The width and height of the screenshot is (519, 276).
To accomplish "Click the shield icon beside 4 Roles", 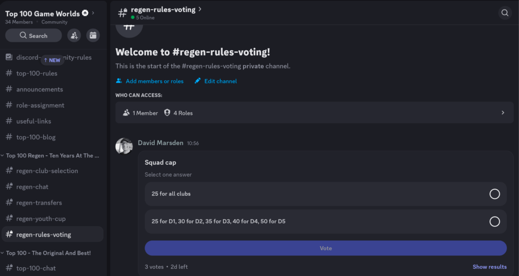I will pos(167,113).
